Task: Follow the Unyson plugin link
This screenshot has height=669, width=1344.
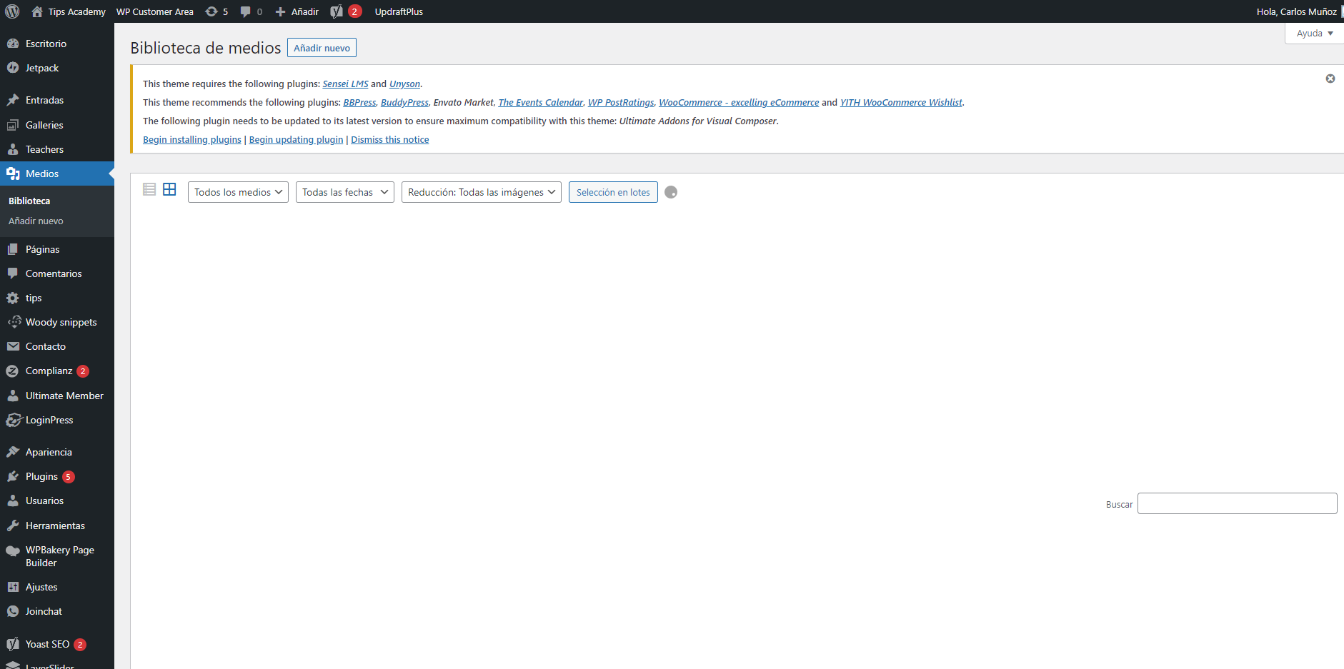Action: [x=404, y=84]
